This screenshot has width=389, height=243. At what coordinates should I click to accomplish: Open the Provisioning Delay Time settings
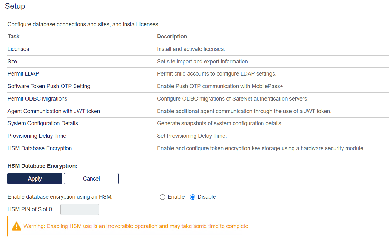[x=37, y=136]
